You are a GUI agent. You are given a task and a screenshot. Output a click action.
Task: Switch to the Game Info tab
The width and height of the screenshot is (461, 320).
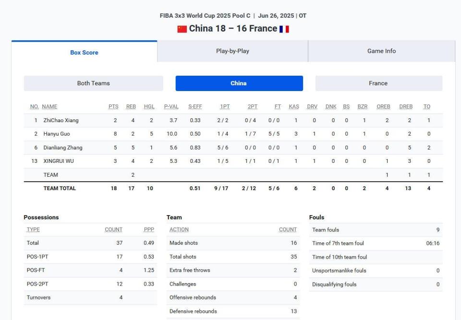[x=381, y=51]
